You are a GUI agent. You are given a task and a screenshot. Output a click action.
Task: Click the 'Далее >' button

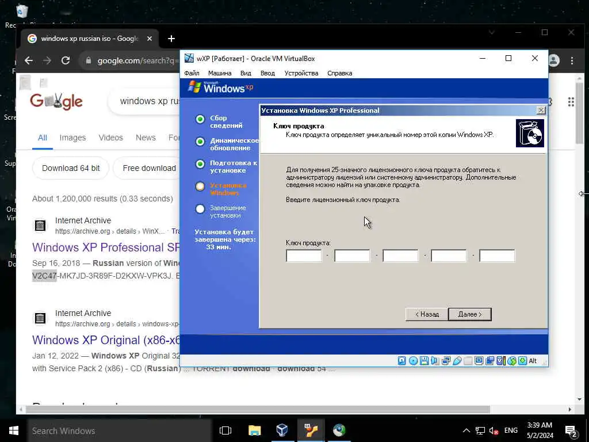(470, 314)
